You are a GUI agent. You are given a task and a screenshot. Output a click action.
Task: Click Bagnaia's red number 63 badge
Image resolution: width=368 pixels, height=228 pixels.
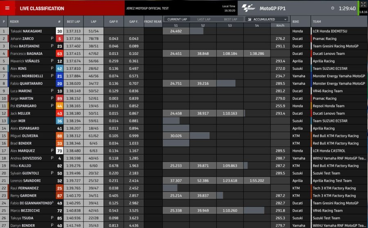coord(59,53)
